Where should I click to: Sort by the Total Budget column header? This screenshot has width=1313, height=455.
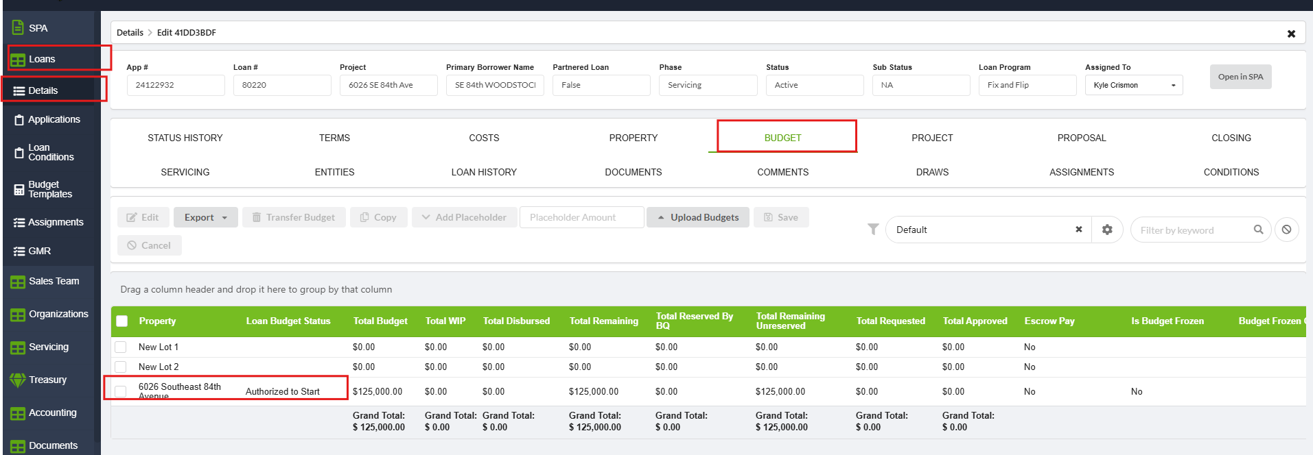[x=380, y=321]
